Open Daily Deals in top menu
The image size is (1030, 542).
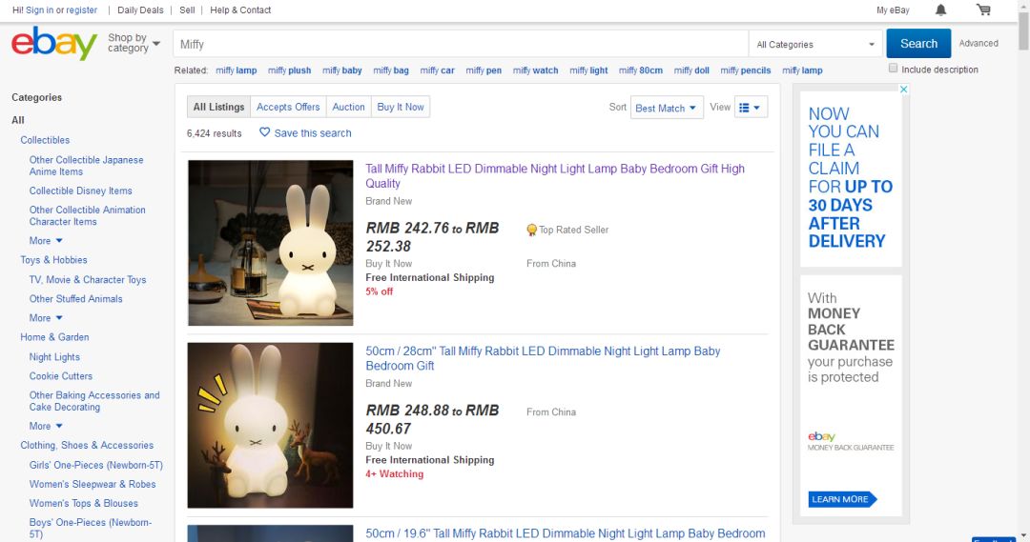pos(140,10)
